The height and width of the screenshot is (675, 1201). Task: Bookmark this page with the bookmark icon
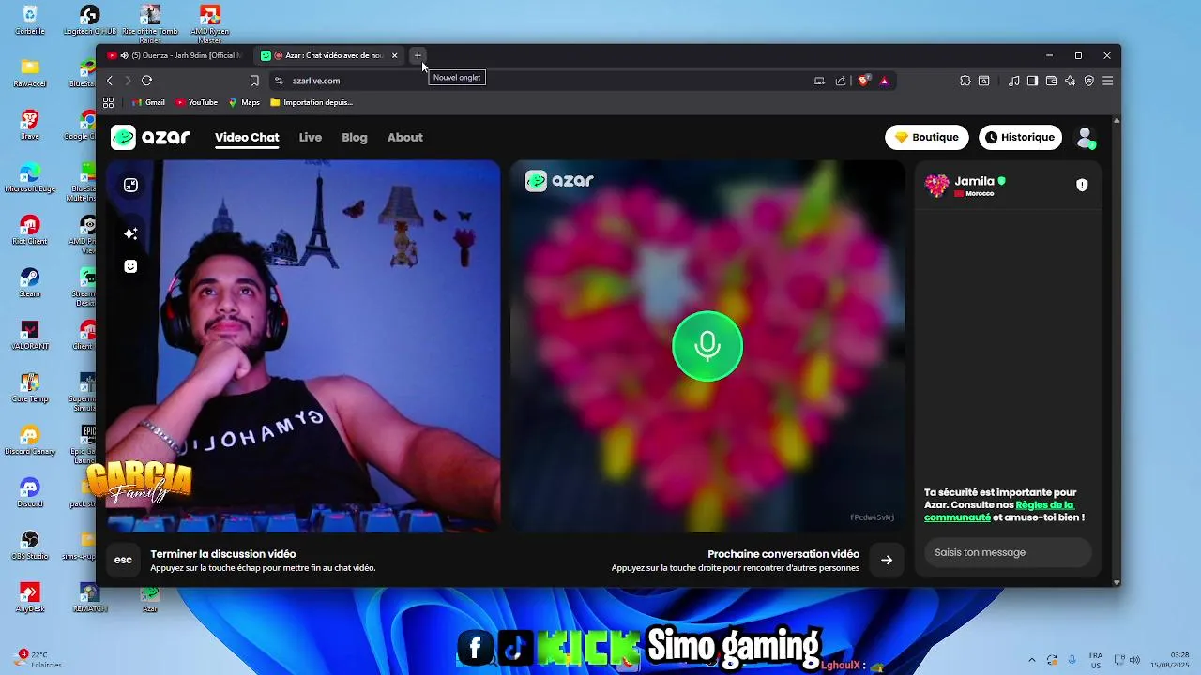254,81
